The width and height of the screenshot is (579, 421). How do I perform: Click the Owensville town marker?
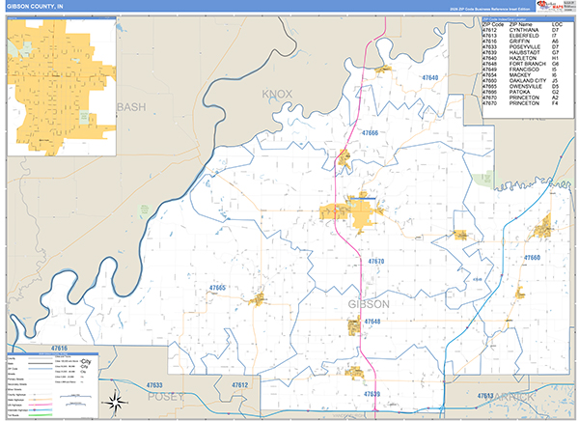tap(258, 299)
